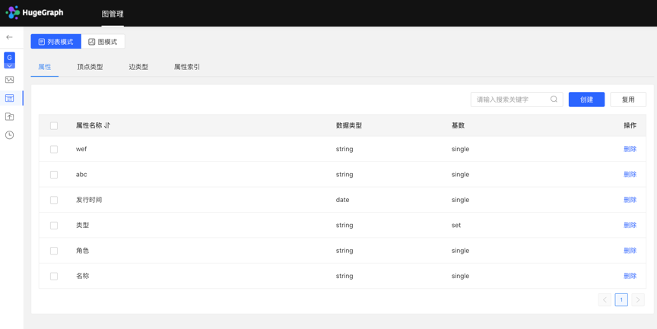The image size is (657, 329).
Task: Go to previous page arrow
Action: [x=605, y=300]
